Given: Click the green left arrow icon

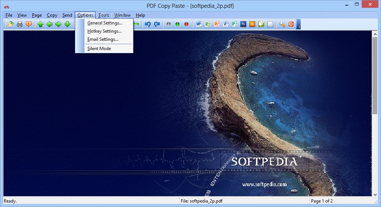Looking at the screenshot, I should pyautogui.click(x=49, y=24).
